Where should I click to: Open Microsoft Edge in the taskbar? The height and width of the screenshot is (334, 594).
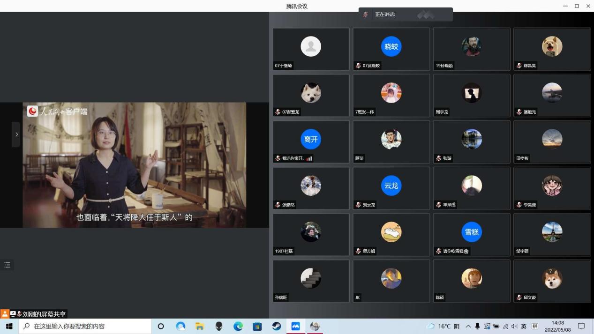pos(238,327)
